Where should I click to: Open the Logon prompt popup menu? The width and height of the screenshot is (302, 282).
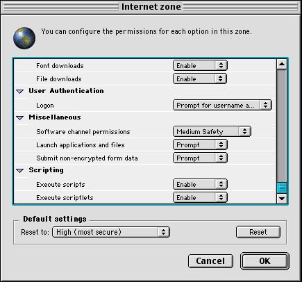point(222,105)
